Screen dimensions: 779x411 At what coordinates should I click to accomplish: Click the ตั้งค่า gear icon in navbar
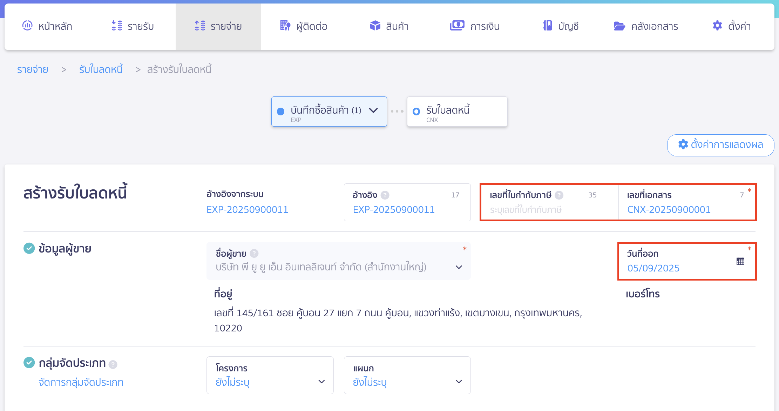coord(717,26)
